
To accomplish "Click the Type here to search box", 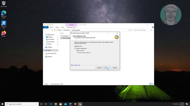I will (22, 104).
